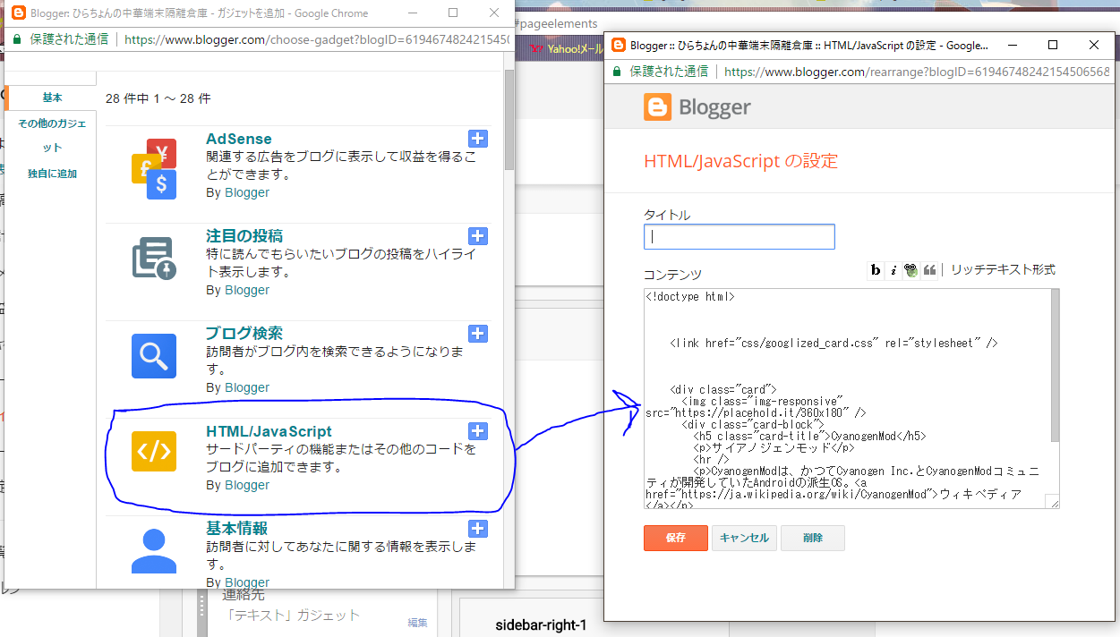Click the secure padlock in choose-gadget window
Viewport: 1120px width, 637px height.
tap(17, 39)
